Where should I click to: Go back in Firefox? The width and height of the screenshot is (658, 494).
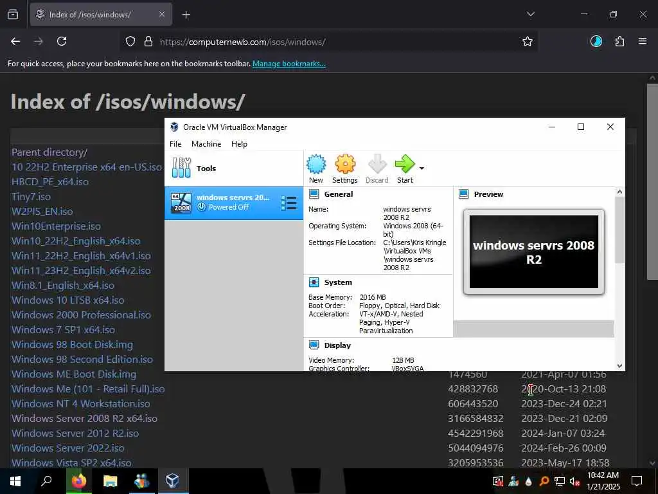click(x=15, y=41)
